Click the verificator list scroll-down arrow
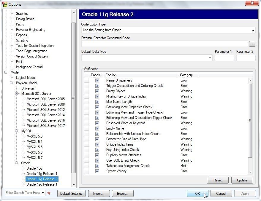 click(250, 172)
